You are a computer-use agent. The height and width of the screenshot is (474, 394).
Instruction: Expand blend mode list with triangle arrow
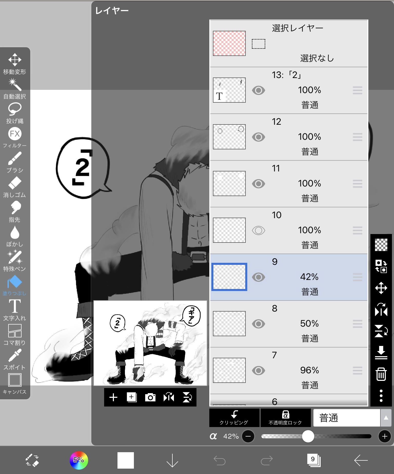point(386,418)
